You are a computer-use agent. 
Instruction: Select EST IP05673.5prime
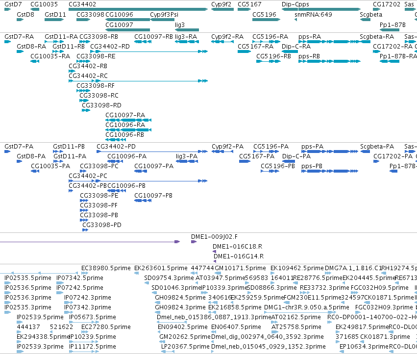(x=92, y=317)
